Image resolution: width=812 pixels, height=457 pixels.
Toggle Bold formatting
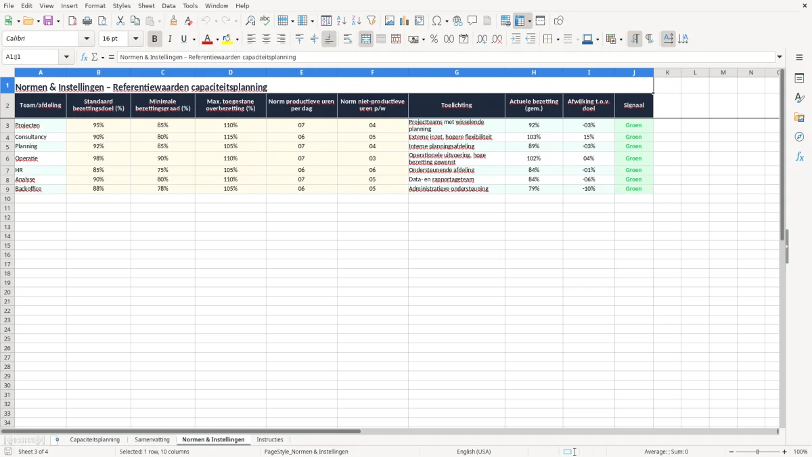[155, 39]
